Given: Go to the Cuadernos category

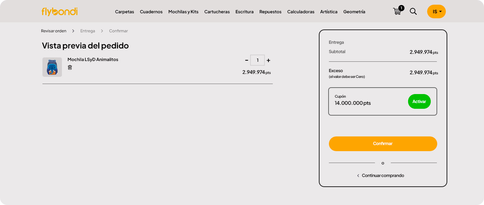Looking at the screenshot, I should click(x=151, y=12).
